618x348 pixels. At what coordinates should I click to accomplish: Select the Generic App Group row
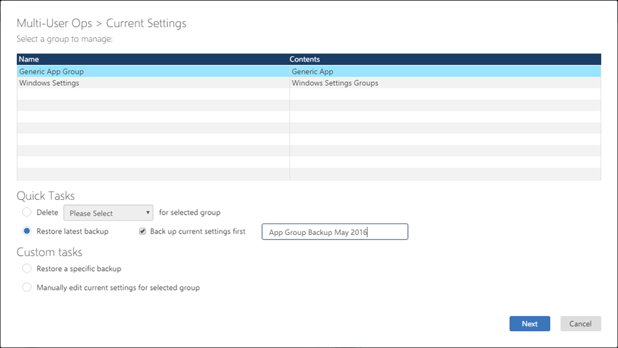52,71
